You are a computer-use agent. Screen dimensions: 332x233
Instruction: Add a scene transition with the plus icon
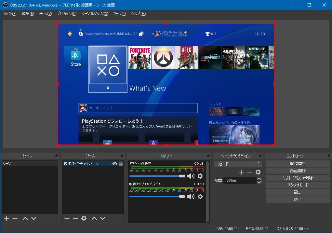tap(241, 172)
